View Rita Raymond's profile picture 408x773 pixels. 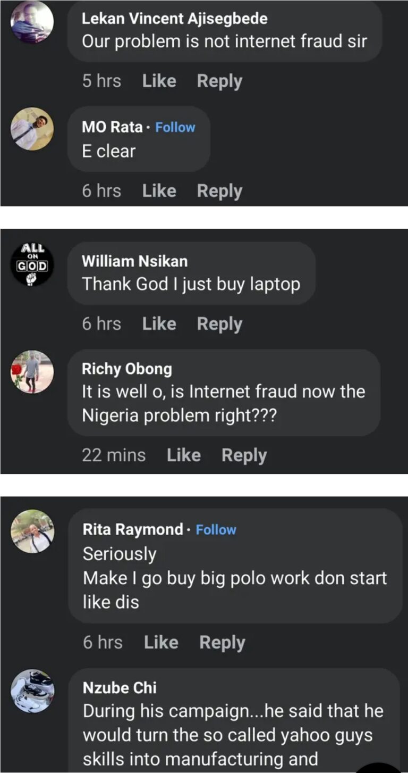tap(32, 531)
